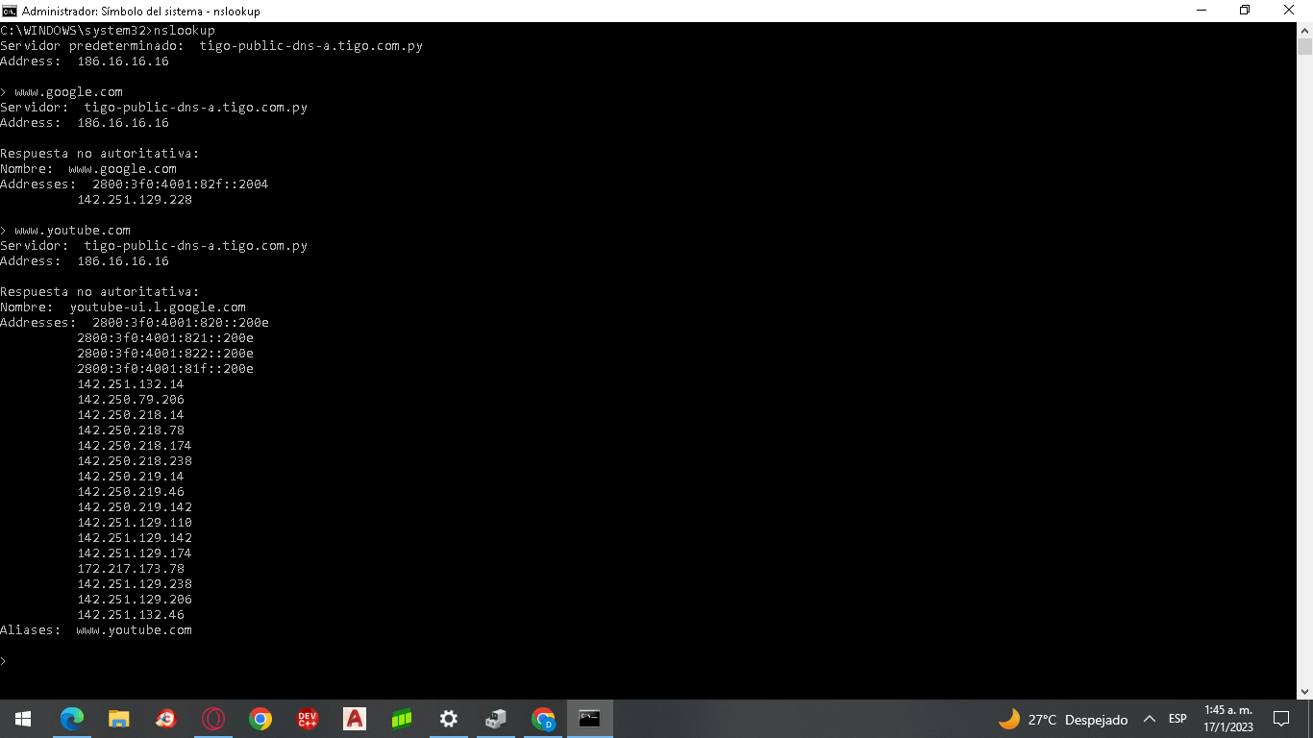Image resolution: width=1313 pixels, height=738 pixels.
Task: Click the IP address 142.250.219.14
Action: pos(131,477)
